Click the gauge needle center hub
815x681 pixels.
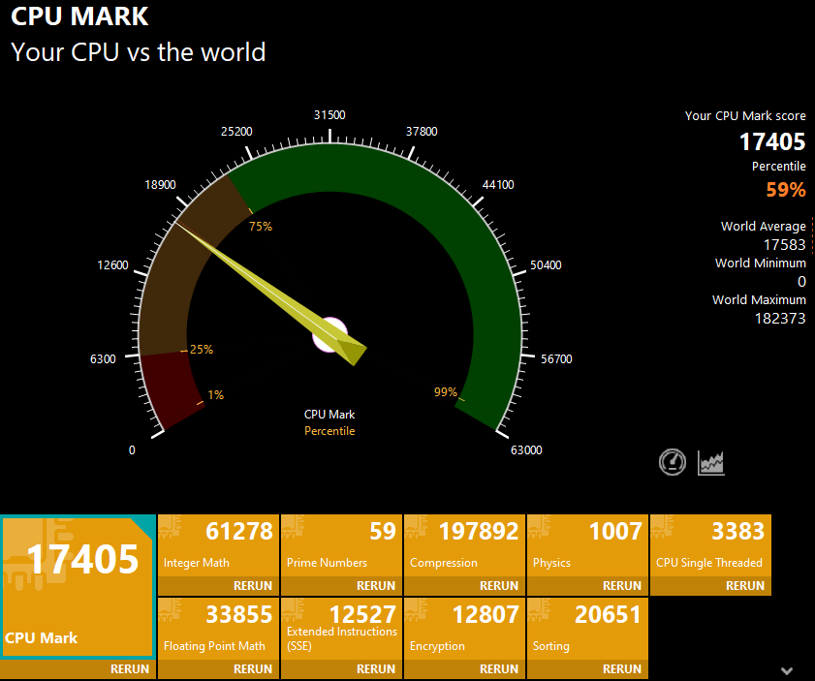tap(330, 334)
